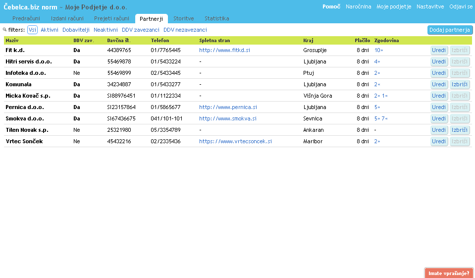Image resolution: width=475 pixels, height=278 pixels.
Task: Delete the Komunala partner
Action: 460,84
